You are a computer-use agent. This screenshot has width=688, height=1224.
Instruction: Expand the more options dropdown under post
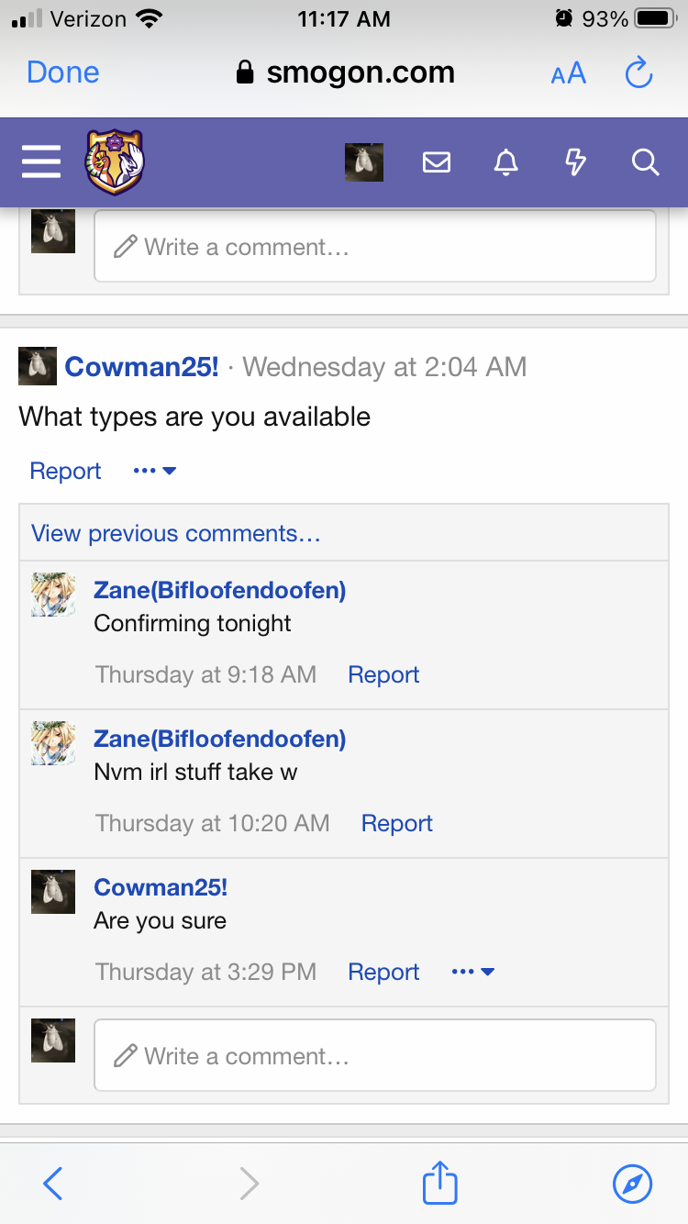coord(154,471)
